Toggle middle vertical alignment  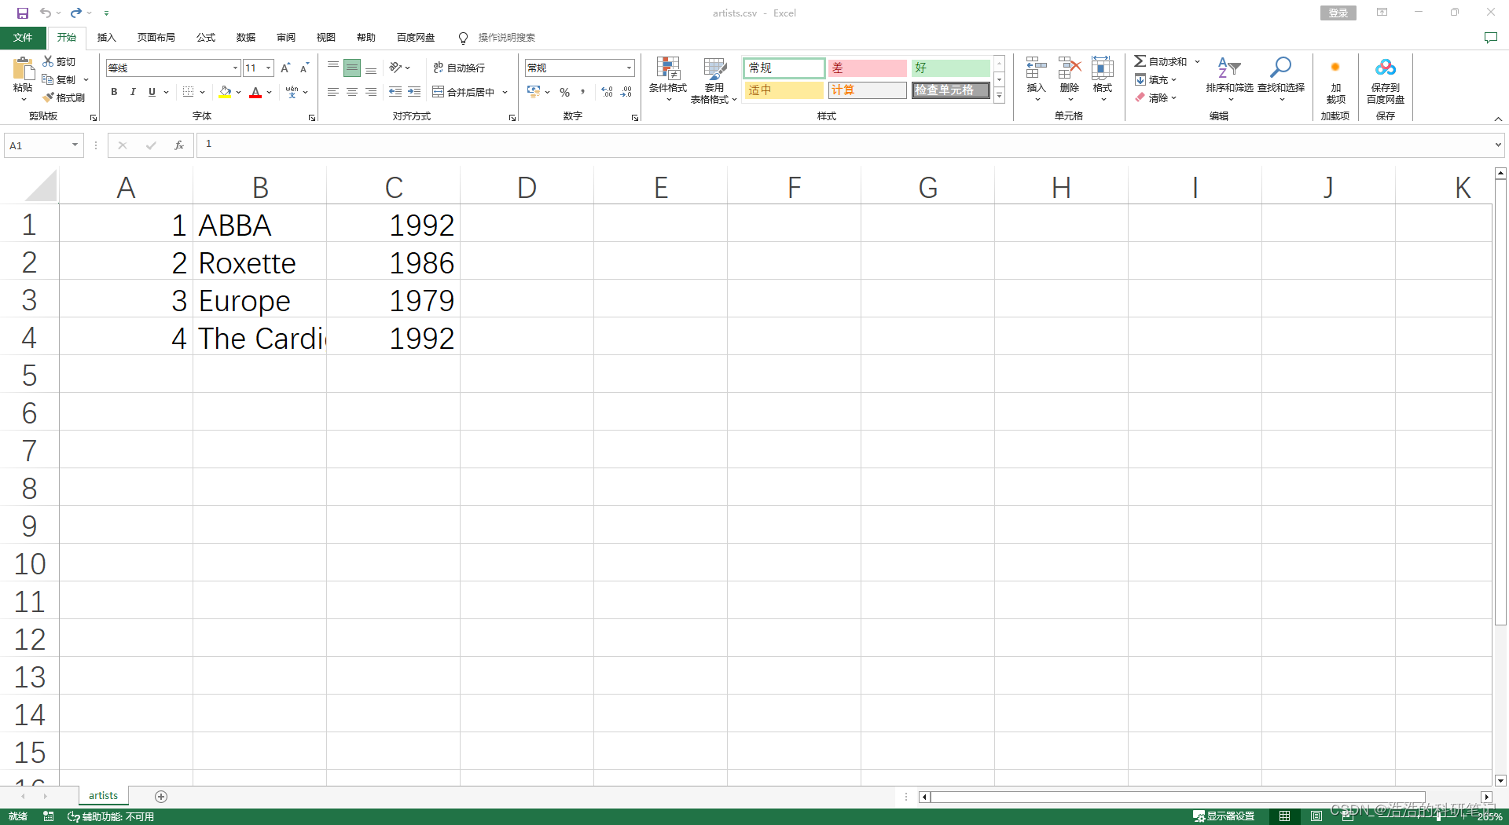tap(352, 68)
